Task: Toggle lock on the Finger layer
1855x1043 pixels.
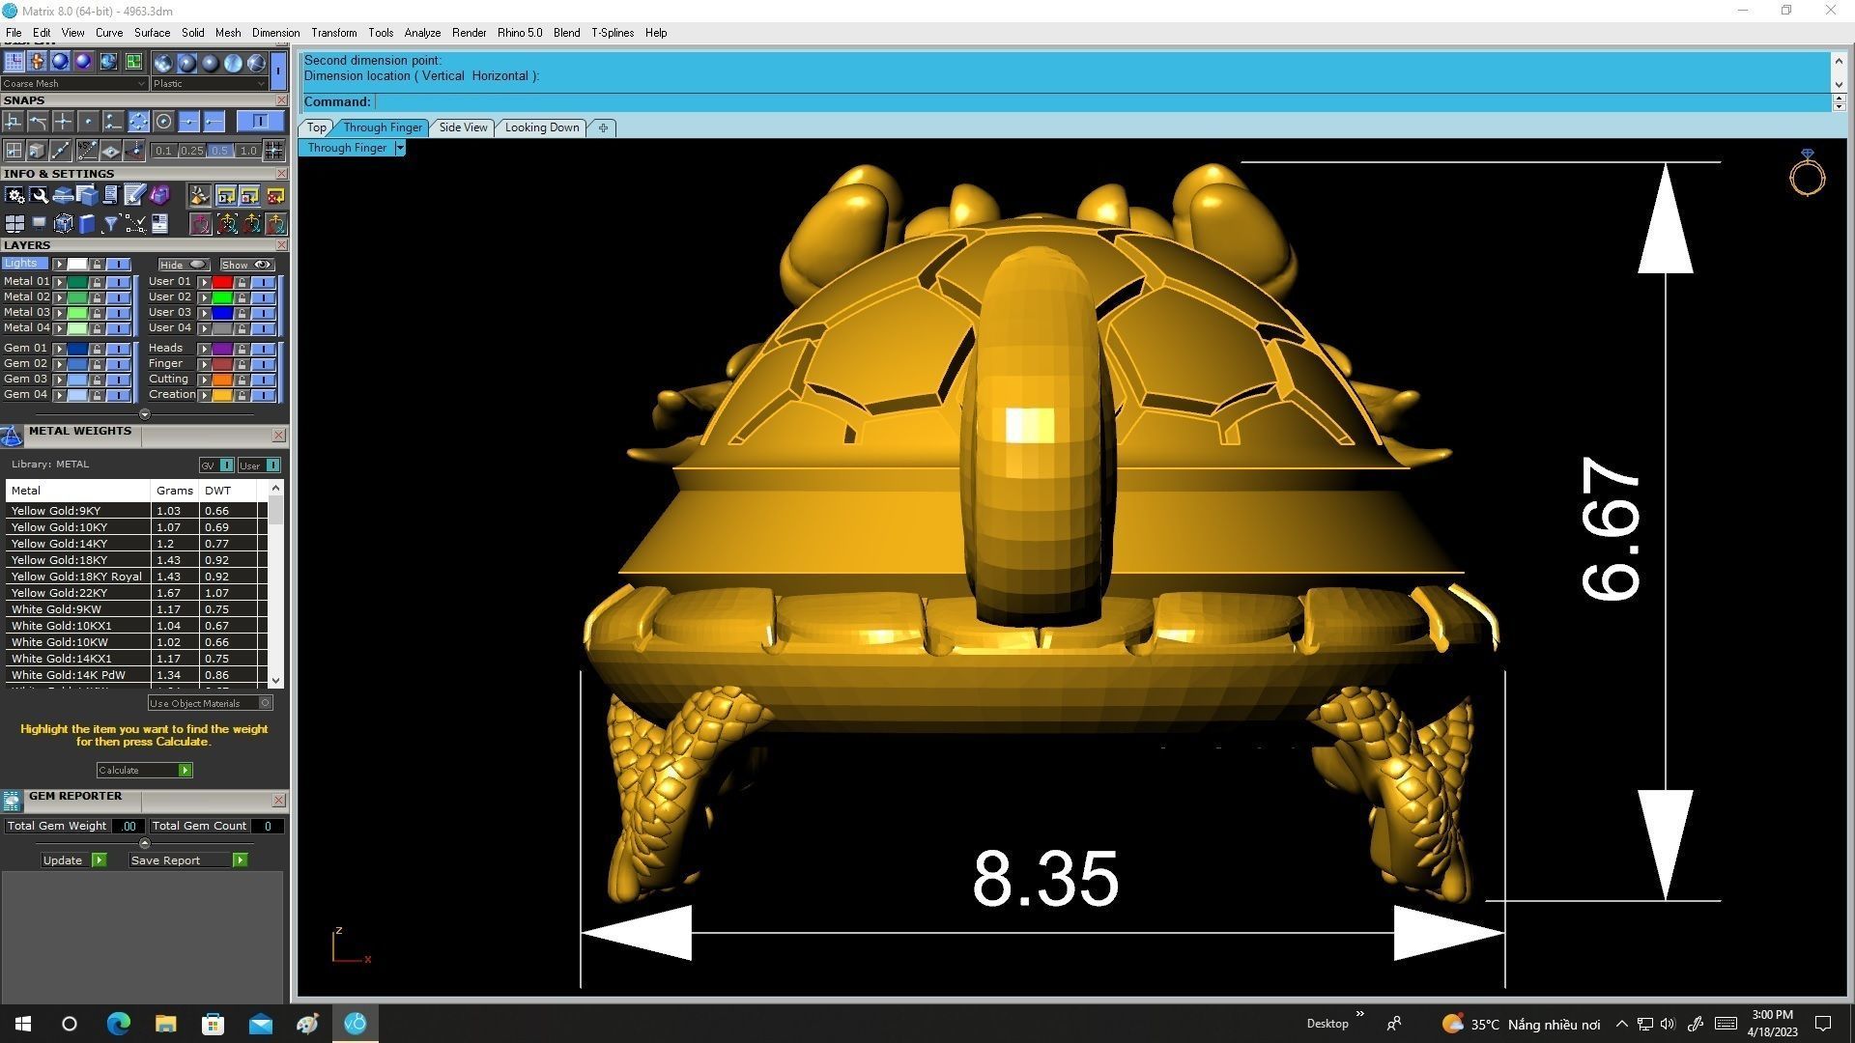Action: pyautogui.click(x=242, y=364)
